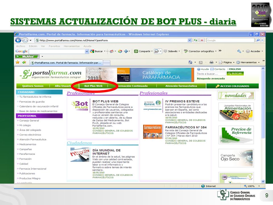Screen dimensions: 273x205
Task: Click the Jornadas Nacionales de Alimentación banner
Action: click(236, 112)
